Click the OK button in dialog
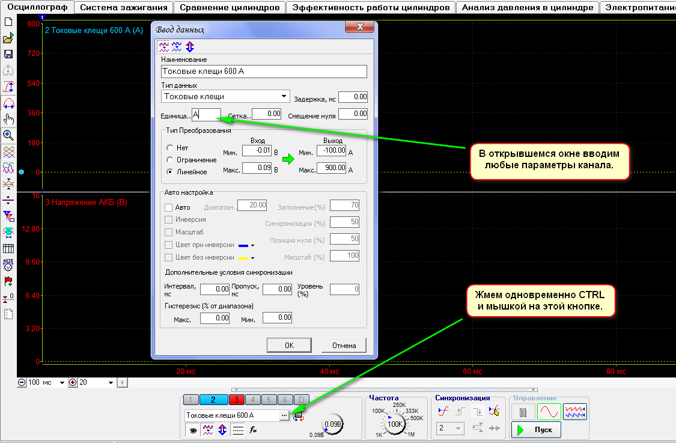Screen dimensions: 676x443 [289, 345]
